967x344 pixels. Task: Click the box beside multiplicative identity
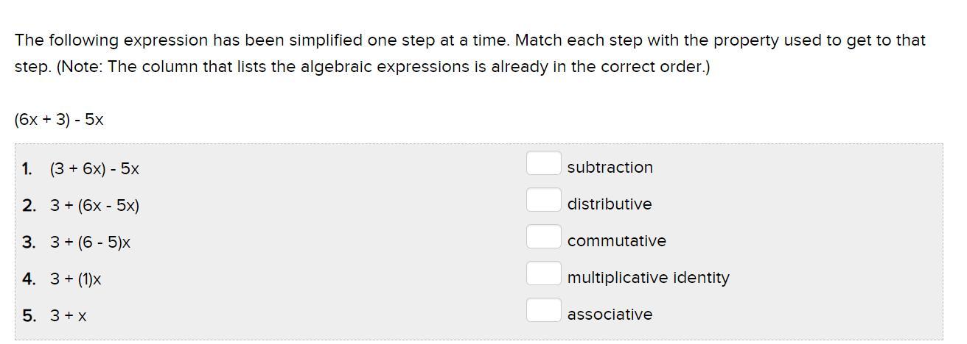[543, 273]
